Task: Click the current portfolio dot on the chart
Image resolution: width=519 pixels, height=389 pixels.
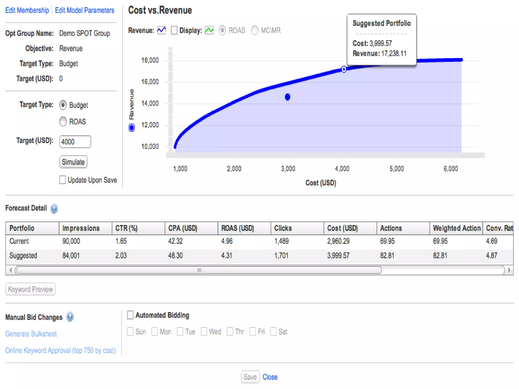Action: coord(287,97)
